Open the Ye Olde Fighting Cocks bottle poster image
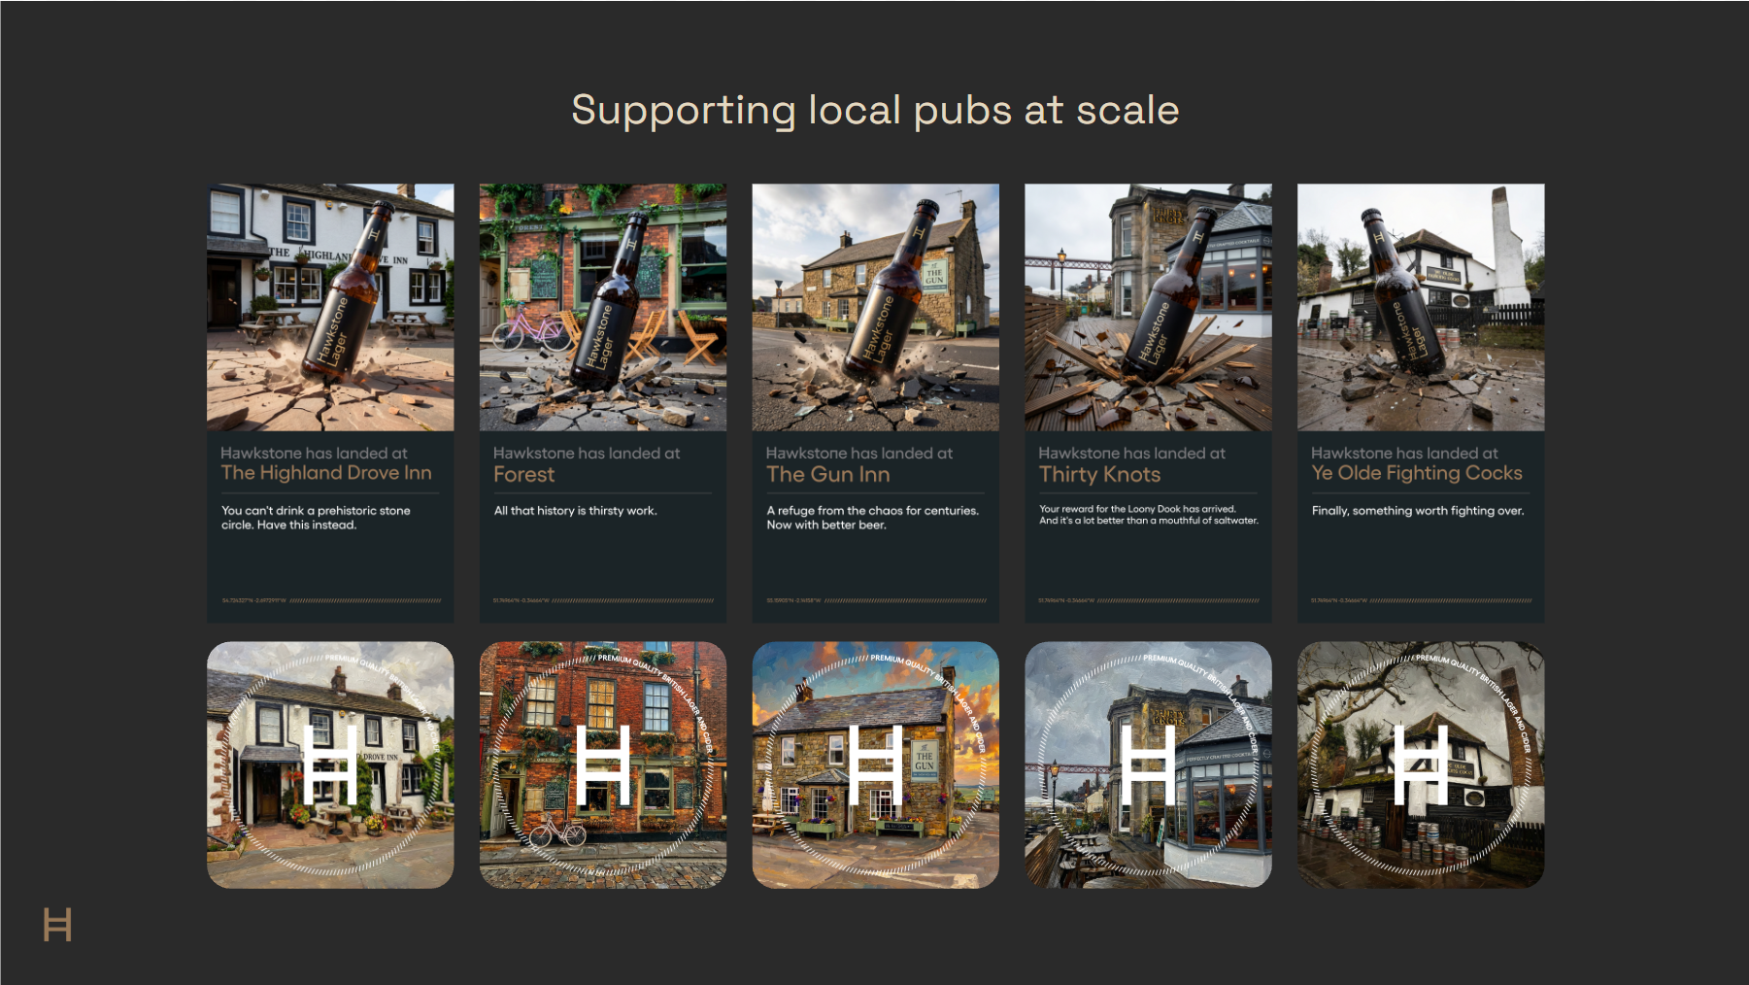 (x=1421, y=307)
